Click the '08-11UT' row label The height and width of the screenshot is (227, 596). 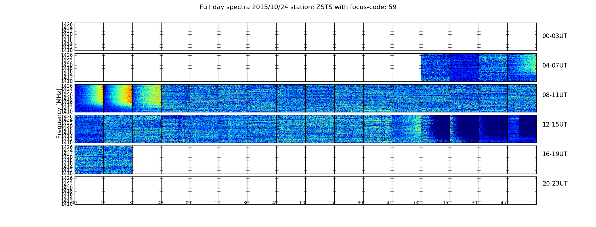(x=555, y=95)
